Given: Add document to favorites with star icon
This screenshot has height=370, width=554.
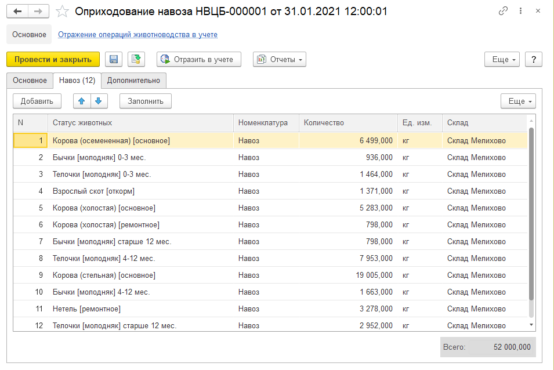Looking at the screenshot, I should [x=62, y=12].
